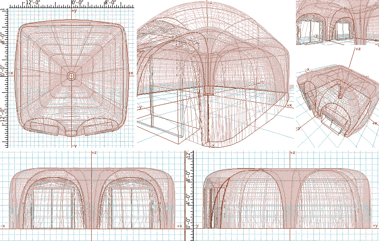Click the 8'-0" label on the top horizontal ruler
The width and height of the screenshot is (379, 241).
click(111, 3)
